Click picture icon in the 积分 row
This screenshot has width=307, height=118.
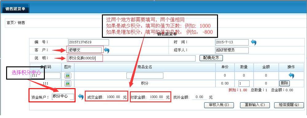68,84
